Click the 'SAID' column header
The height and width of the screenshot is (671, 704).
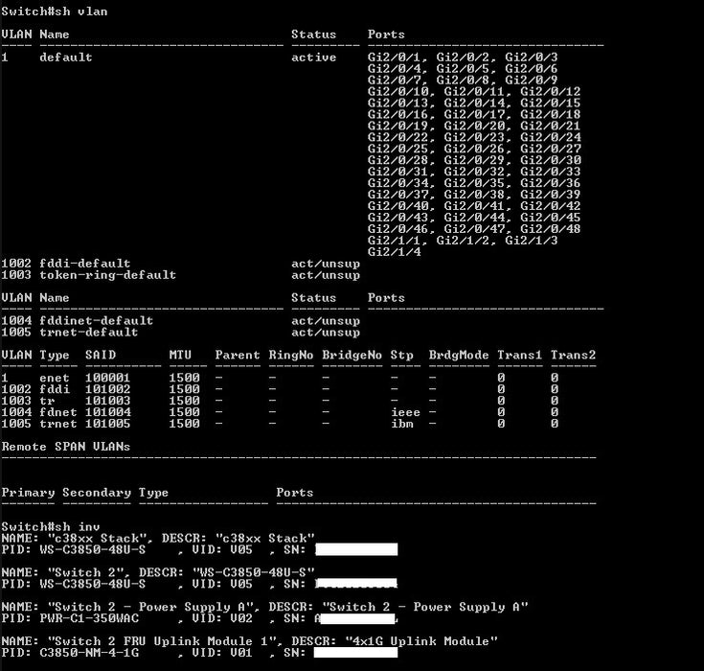[101, 355]
